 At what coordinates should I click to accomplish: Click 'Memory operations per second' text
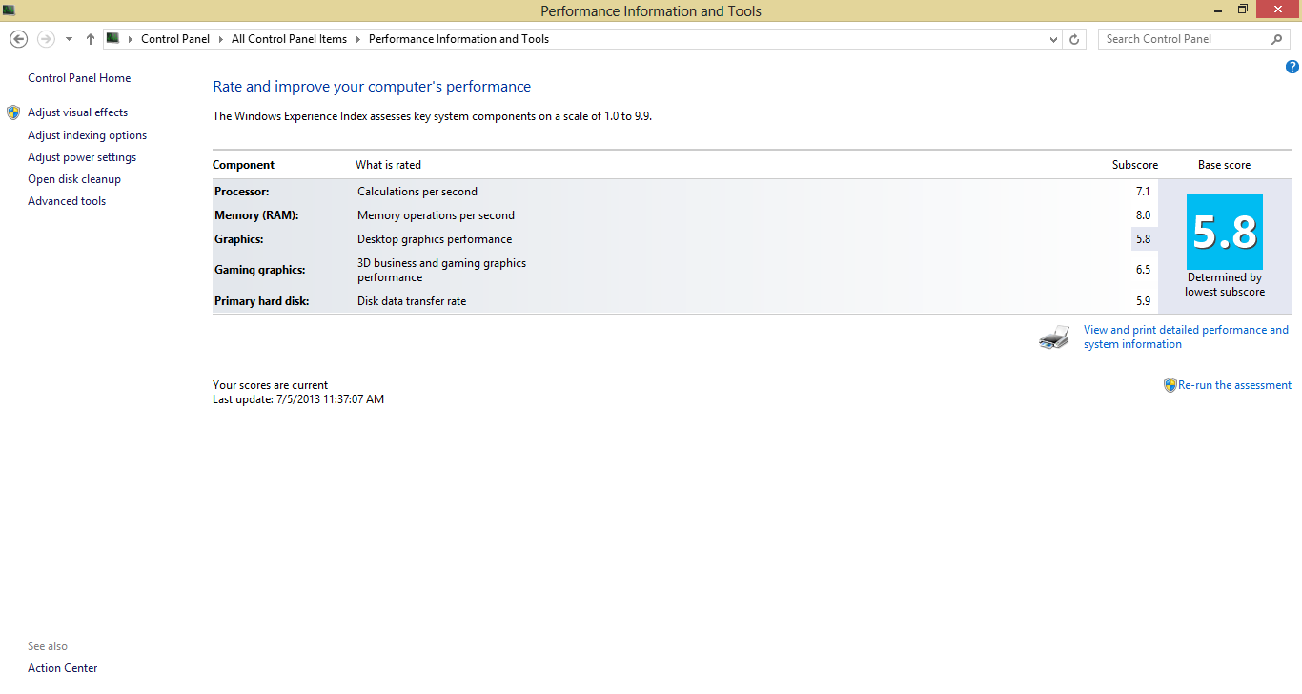(436, 215)
